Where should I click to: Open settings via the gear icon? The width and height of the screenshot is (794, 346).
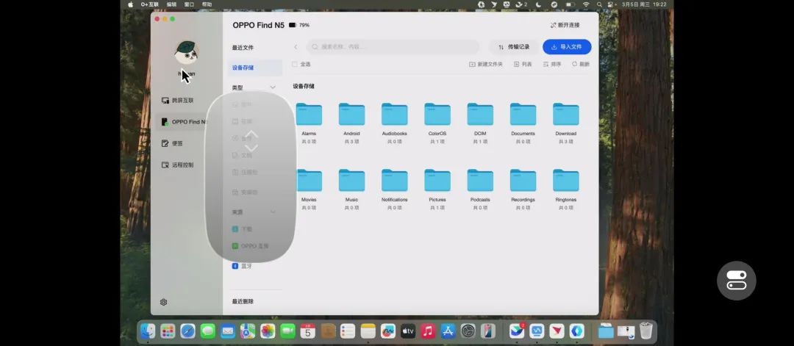point(163,302)
